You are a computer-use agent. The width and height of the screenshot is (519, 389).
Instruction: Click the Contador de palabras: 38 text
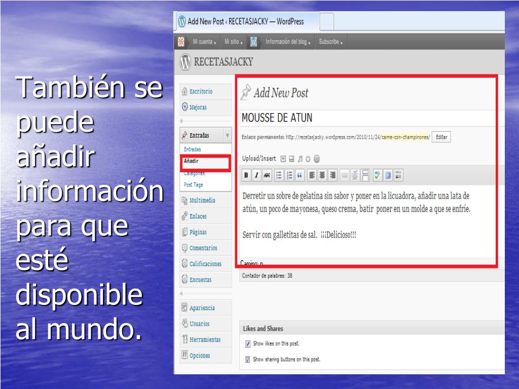pyautogui.click(x=267, y=276)
